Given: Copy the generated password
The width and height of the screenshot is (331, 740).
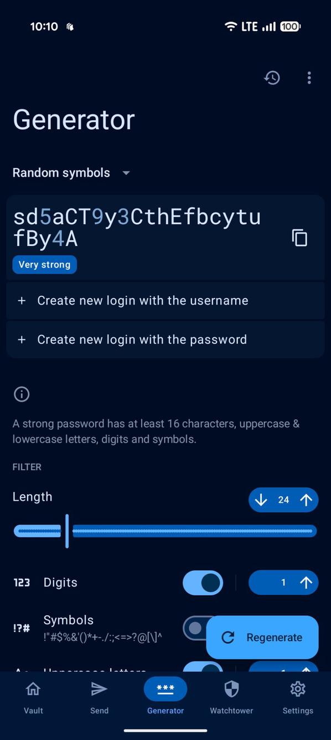Looking at the screenshot, I should (x=299, y=238).
